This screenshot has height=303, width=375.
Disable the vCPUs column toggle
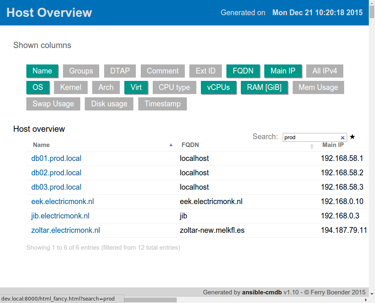(218, 87)
